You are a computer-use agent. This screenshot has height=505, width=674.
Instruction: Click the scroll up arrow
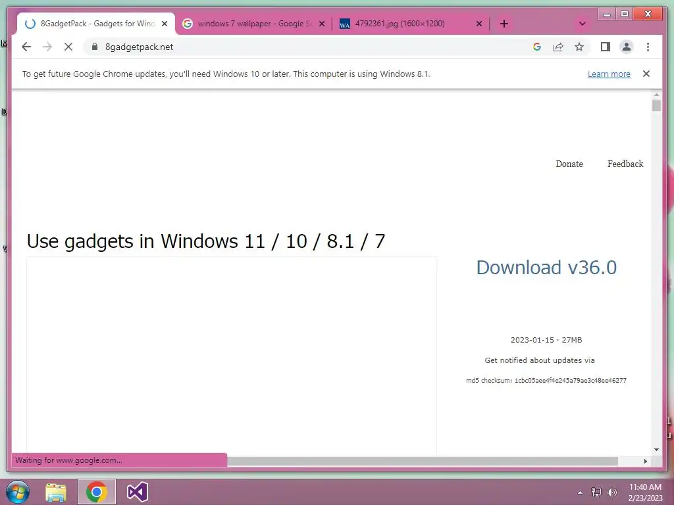point(656,95)
